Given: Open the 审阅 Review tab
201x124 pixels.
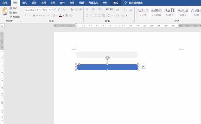Looking at the screenshot, I should point(72,3).
